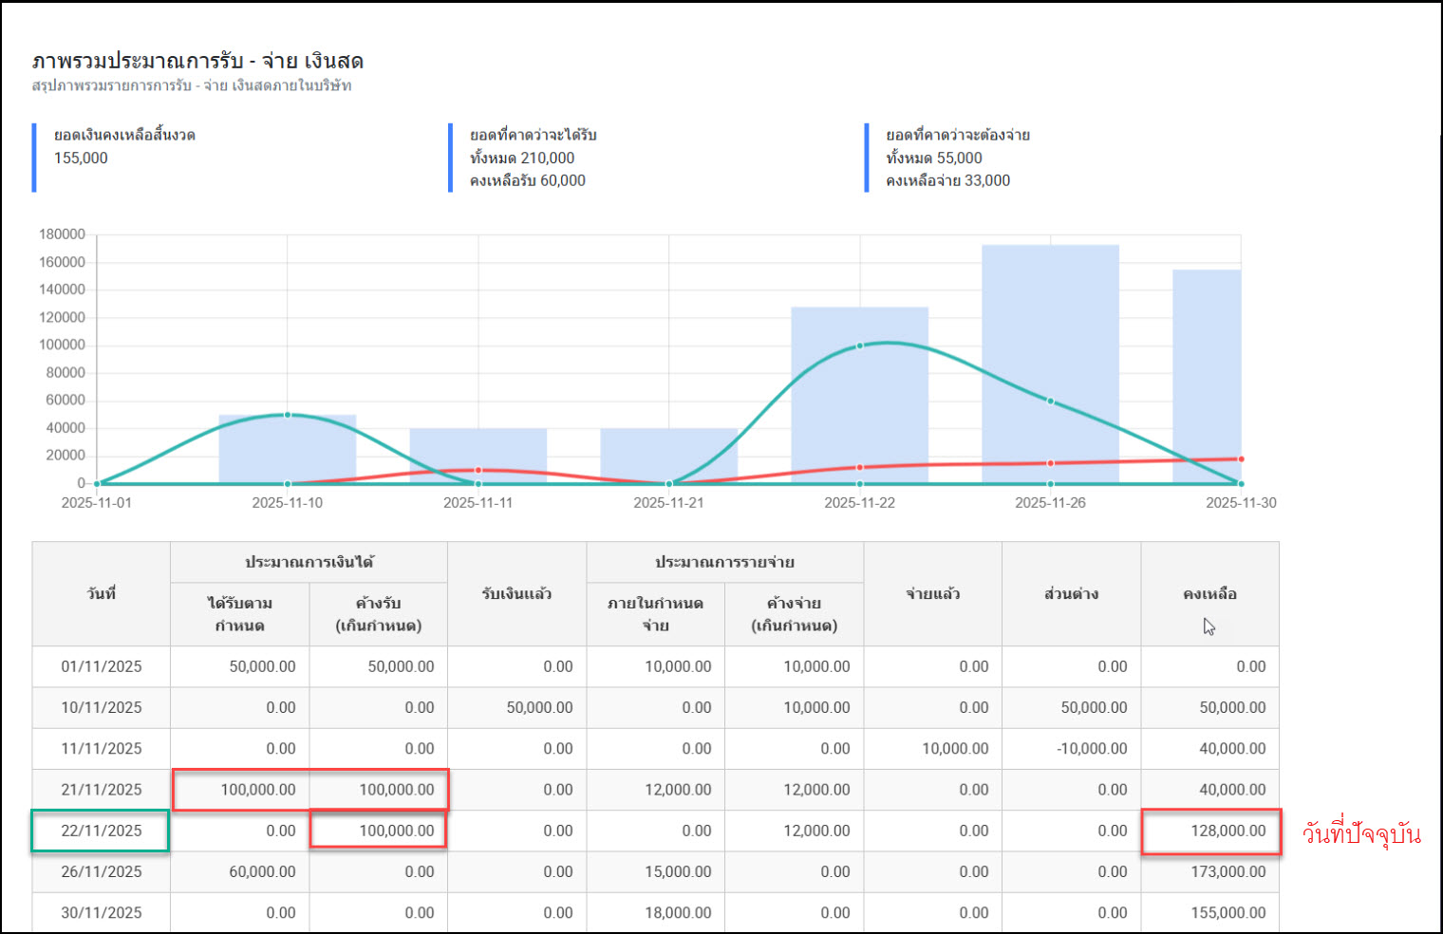The image size is (1443, 934).
Task: Click the วันที่ column header
Action: tap(102, 594)
